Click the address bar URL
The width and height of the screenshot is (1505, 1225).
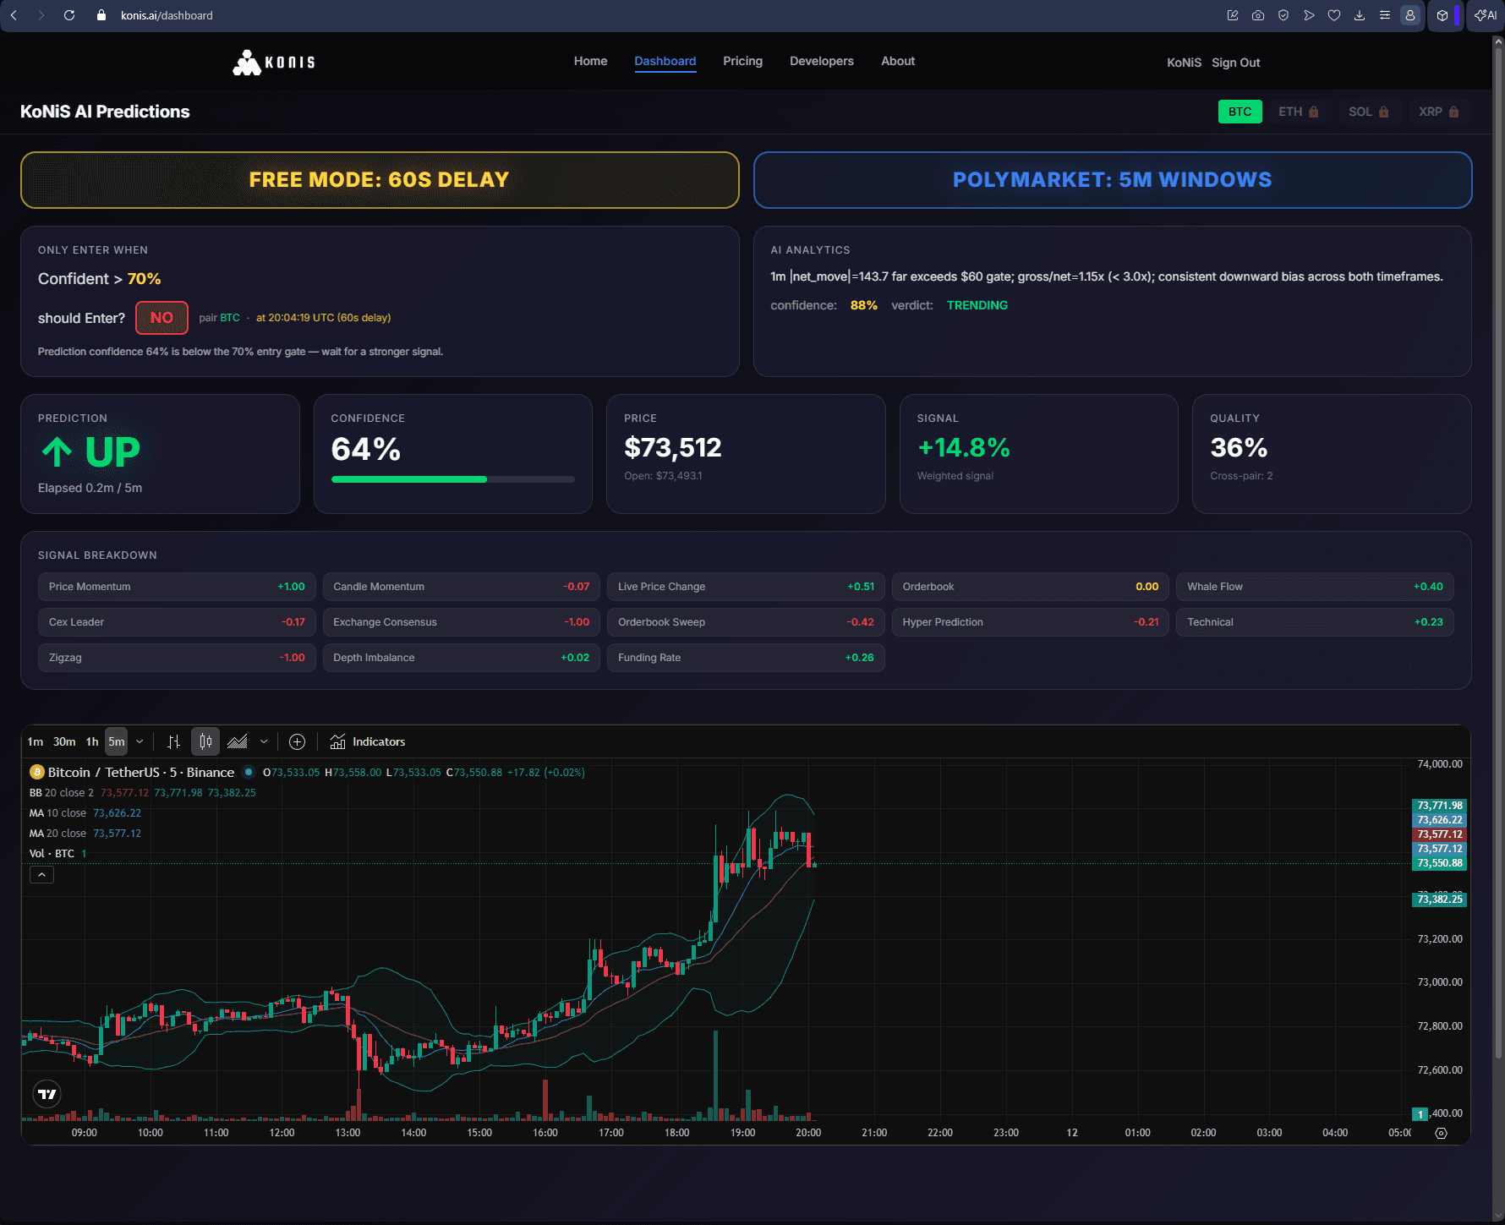point(167,15)
